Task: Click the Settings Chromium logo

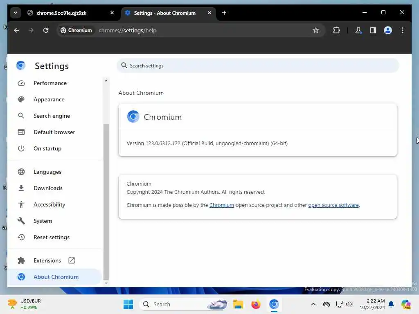Action: 21,66
